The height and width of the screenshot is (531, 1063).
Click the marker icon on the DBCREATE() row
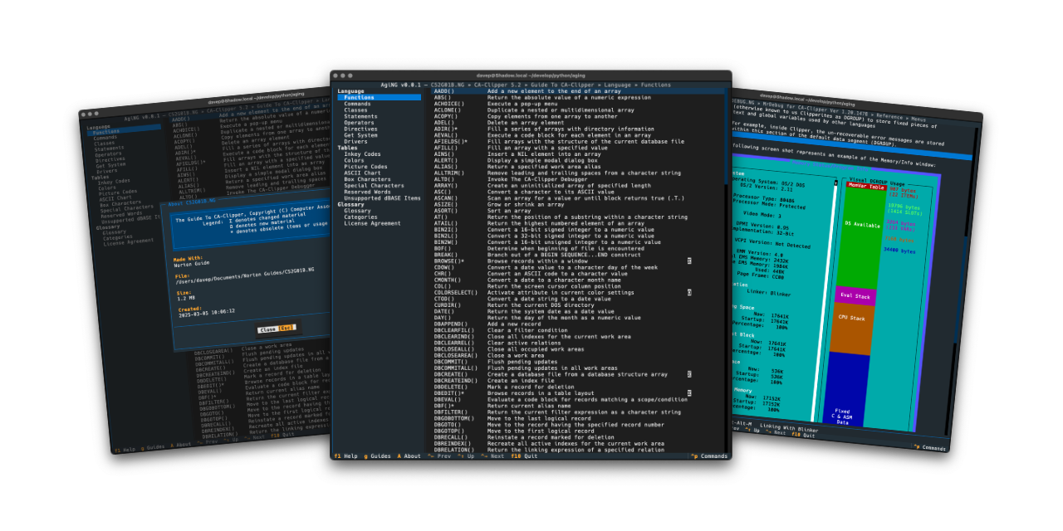(688, 374)
